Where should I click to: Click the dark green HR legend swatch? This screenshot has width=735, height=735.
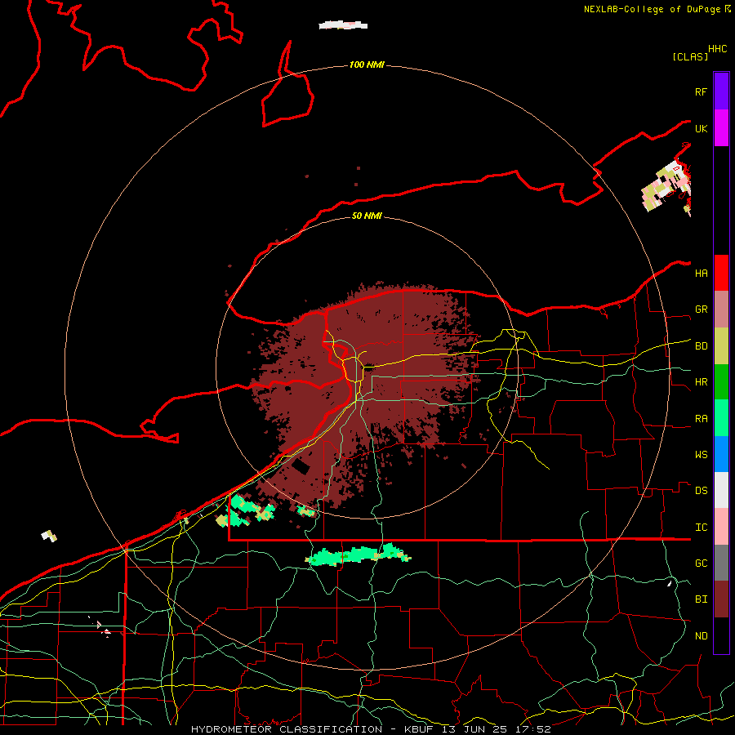click(x=721, y=381)
